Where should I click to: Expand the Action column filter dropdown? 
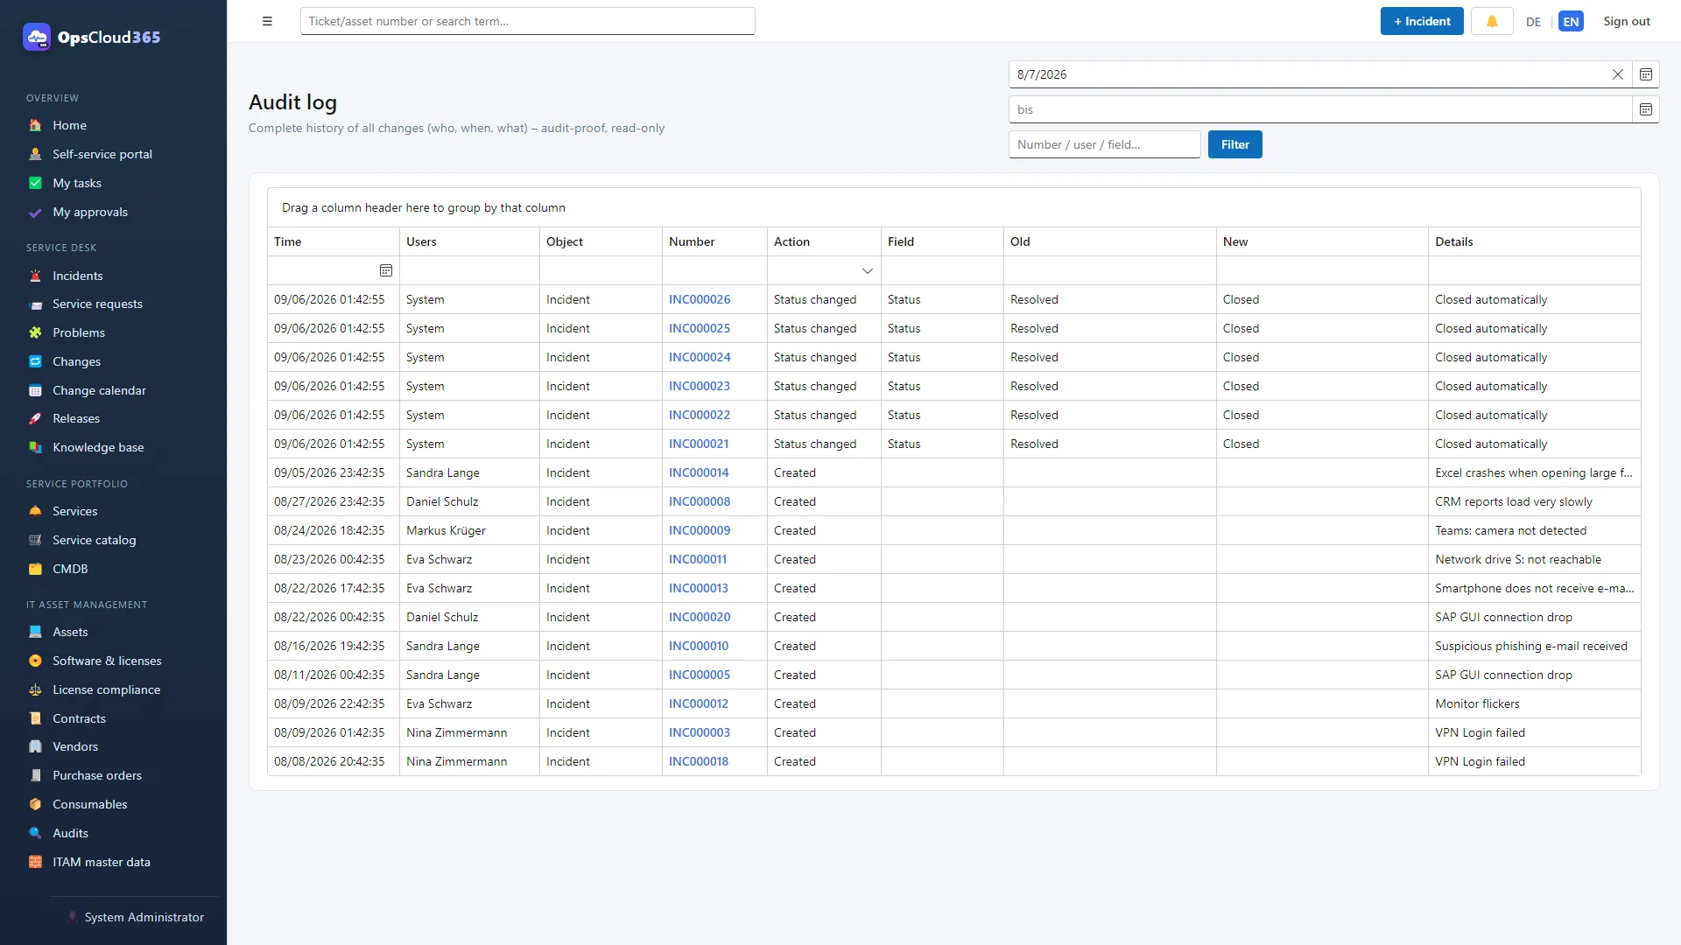point(868,270)
